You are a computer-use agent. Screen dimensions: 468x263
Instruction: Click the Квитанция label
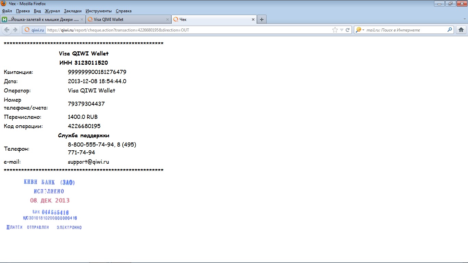point(19,72)
